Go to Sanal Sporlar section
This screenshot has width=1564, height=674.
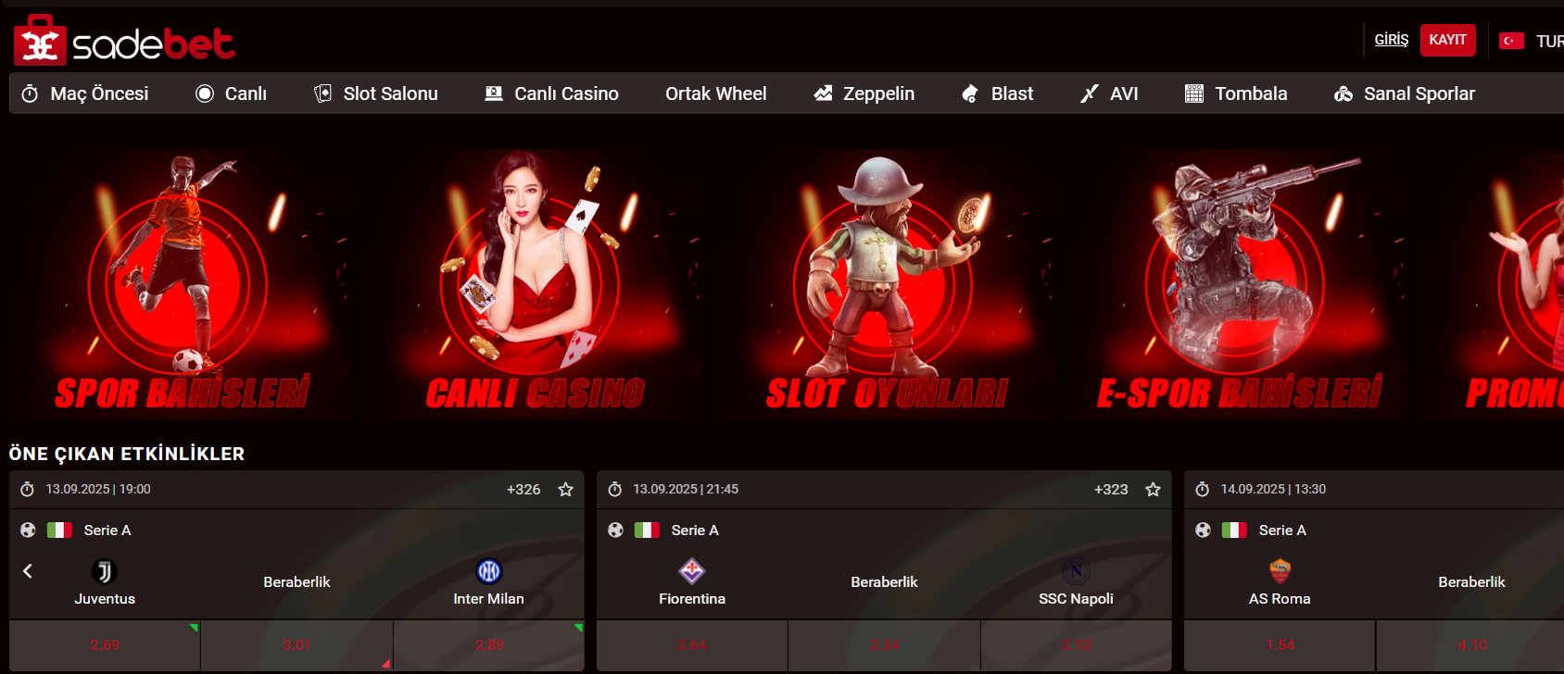(x=1404, y=94)
